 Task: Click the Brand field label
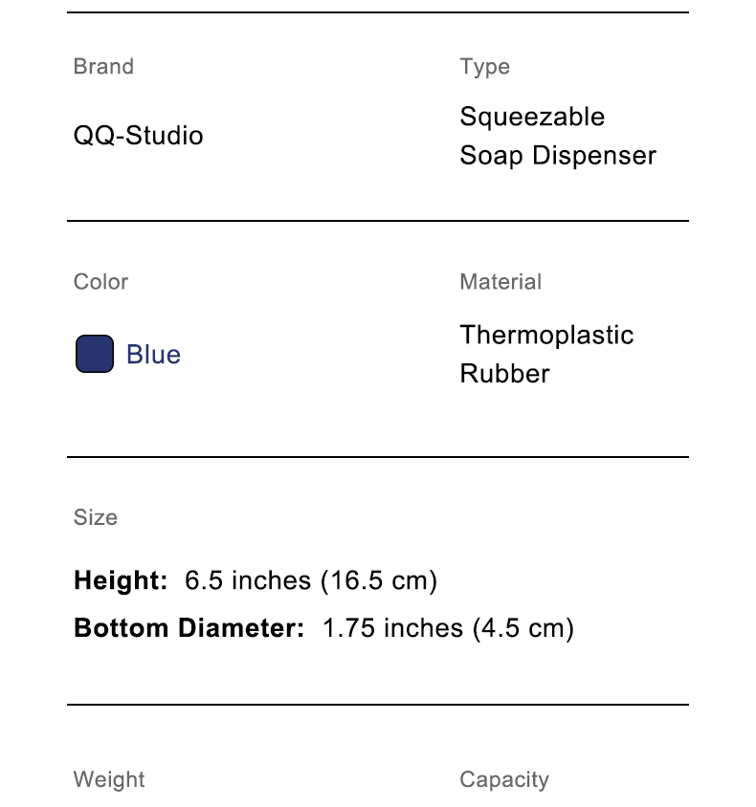click(x=103, y=67)
